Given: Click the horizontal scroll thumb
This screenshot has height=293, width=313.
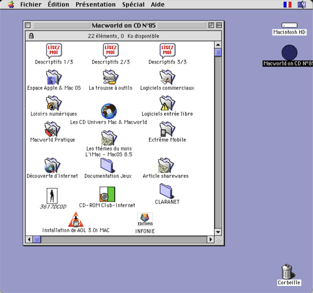Looking at the screenshot, I should point(37,239).
